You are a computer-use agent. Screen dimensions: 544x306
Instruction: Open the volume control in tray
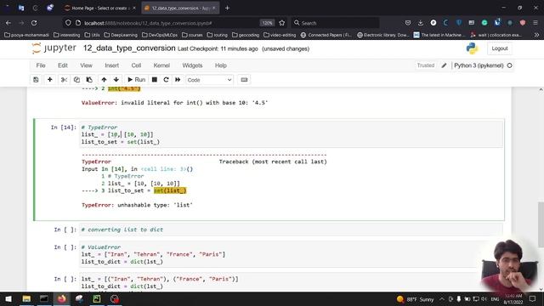[484, 299]
